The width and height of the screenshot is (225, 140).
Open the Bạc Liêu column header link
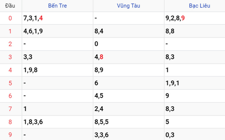[199, 6]
